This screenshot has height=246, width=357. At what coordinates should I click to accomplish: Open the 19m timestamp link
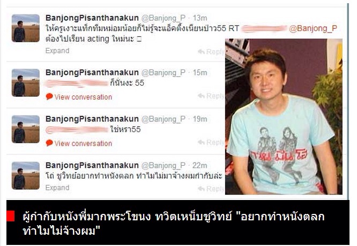coord(200,119)
